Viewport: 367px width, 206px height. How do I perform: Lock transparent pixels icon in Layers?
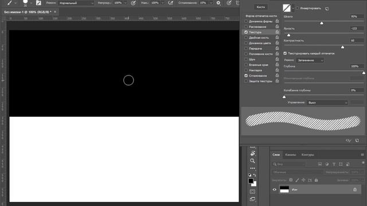point(291,180)
